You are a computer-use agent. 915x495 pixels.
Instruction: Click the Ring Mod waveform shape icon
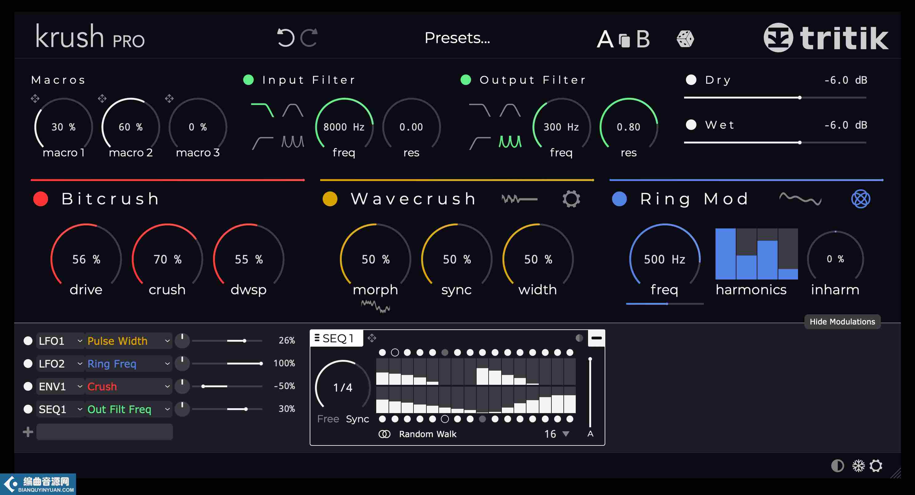[800, 199]
